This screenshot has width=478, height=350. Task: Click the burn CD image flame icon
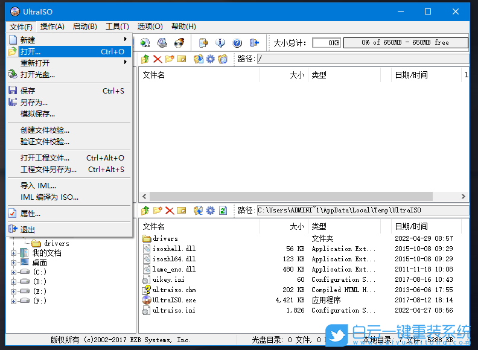[x=179, y=43]
